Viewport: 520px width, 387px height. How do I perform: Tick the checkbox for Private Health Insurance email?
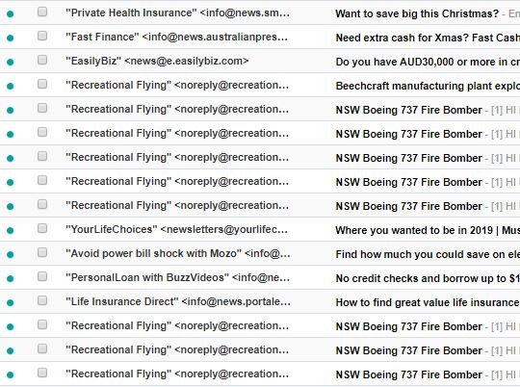[42, 12]
